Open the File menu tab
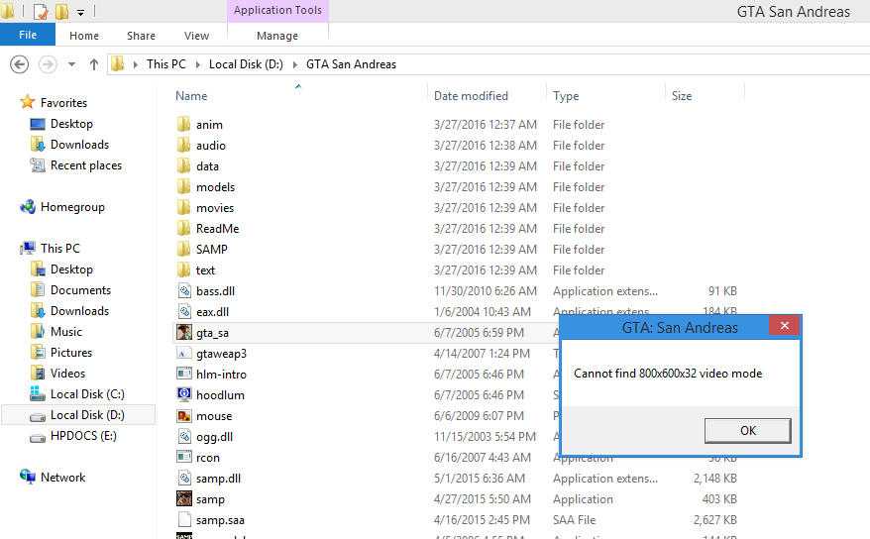 point(28,36)
